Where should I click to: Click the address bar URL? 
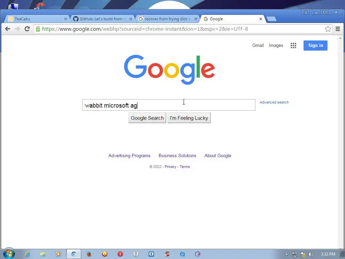pyautogui.click(x=145, y=29)
